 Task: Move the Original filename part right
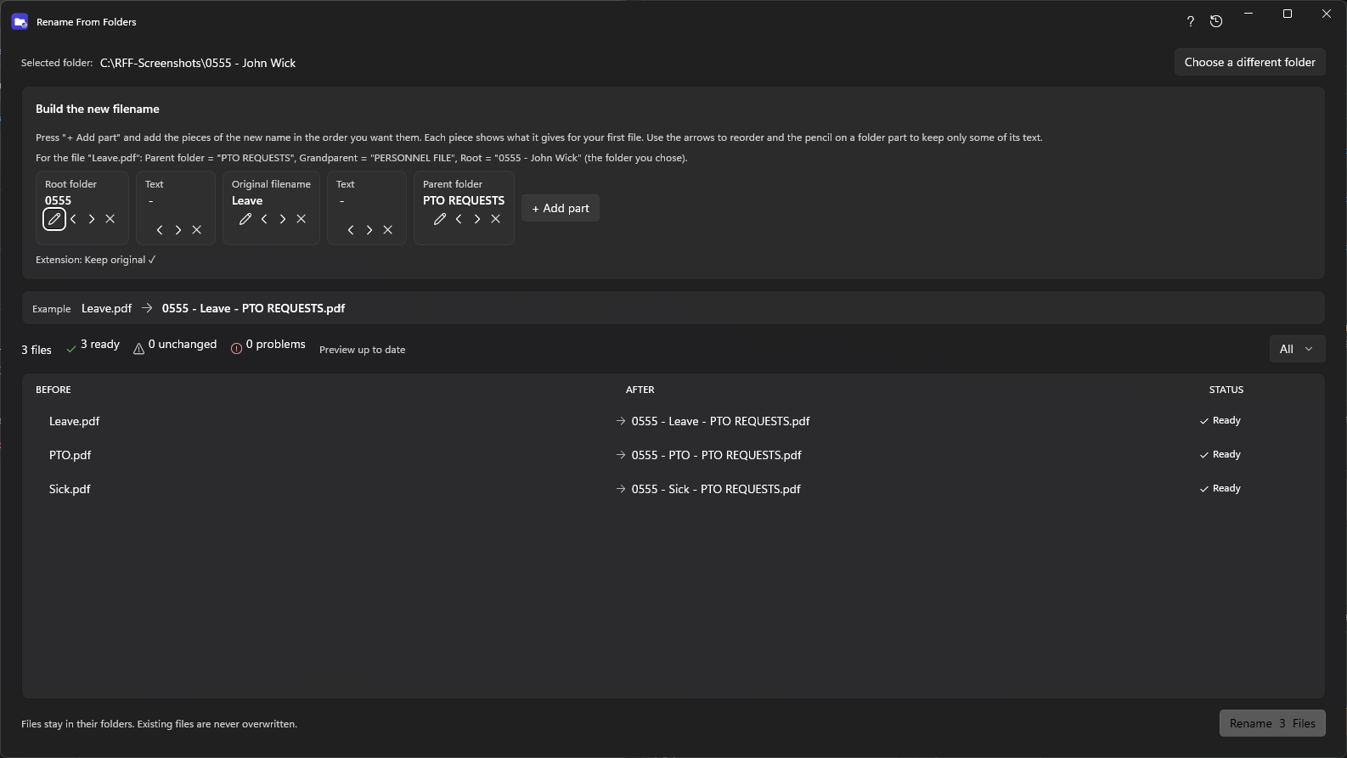coord(283,219)
